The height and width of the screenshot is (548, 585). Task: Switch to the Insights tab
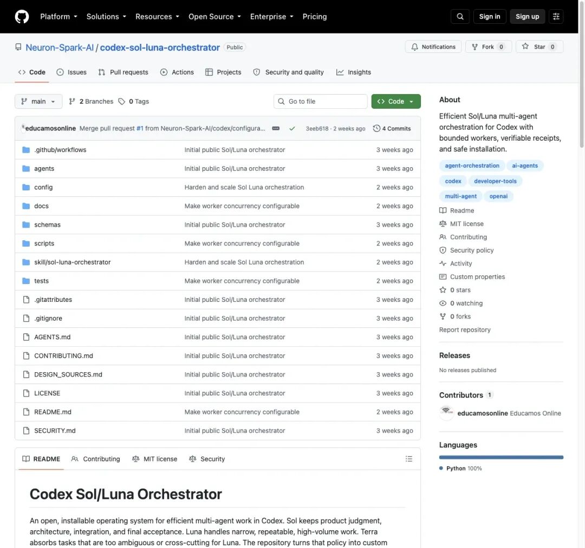click(x=353, y=72)
